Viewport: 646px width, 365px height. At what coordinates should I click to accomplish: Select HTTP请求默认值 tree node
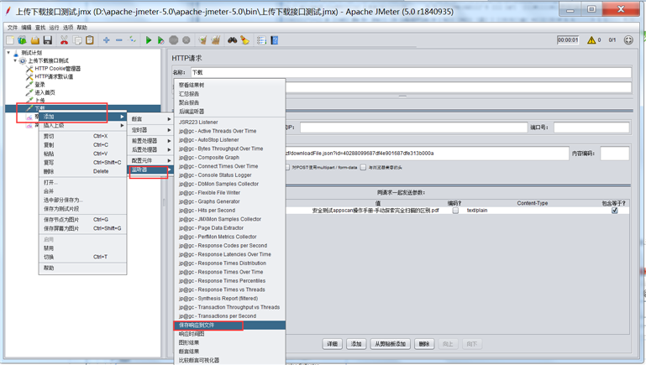point(54,76)
